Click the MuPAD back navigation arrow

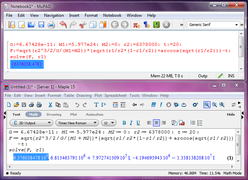pyautogui.click(x=115, y=25)
